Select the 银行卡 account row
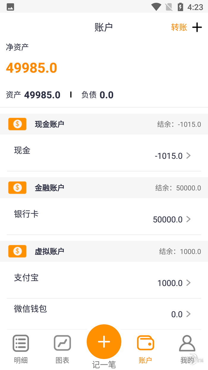The image size is (208, 370). click(x=89, y=217)
